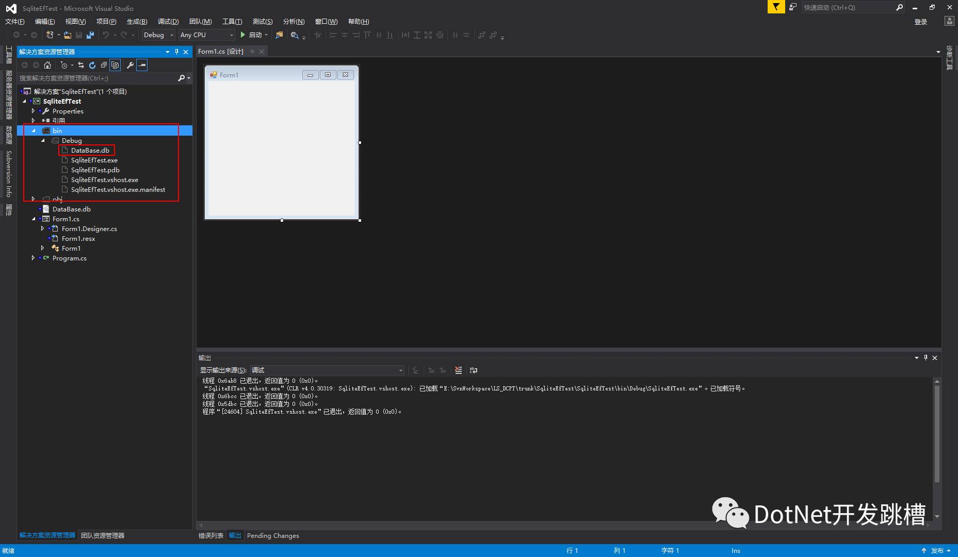
Task: Open the Start button dropdown arrow
Action: tap(266, 35)
